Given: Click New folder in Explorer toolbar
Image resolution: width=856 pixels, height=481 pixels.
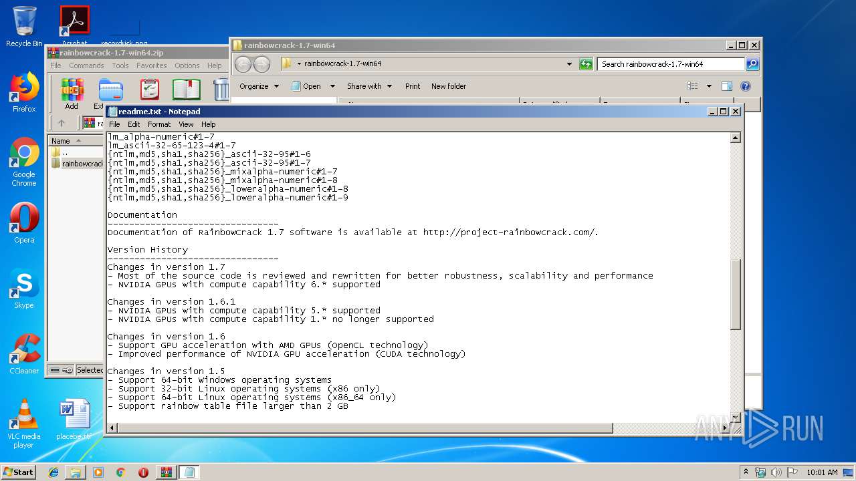Looking at the screenshot, I should click(449, 86).
